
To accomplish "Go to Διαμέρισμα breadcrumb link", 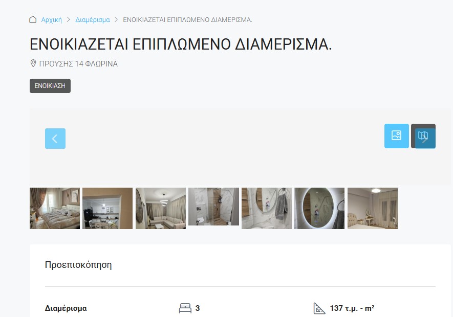I will (93, 19).
